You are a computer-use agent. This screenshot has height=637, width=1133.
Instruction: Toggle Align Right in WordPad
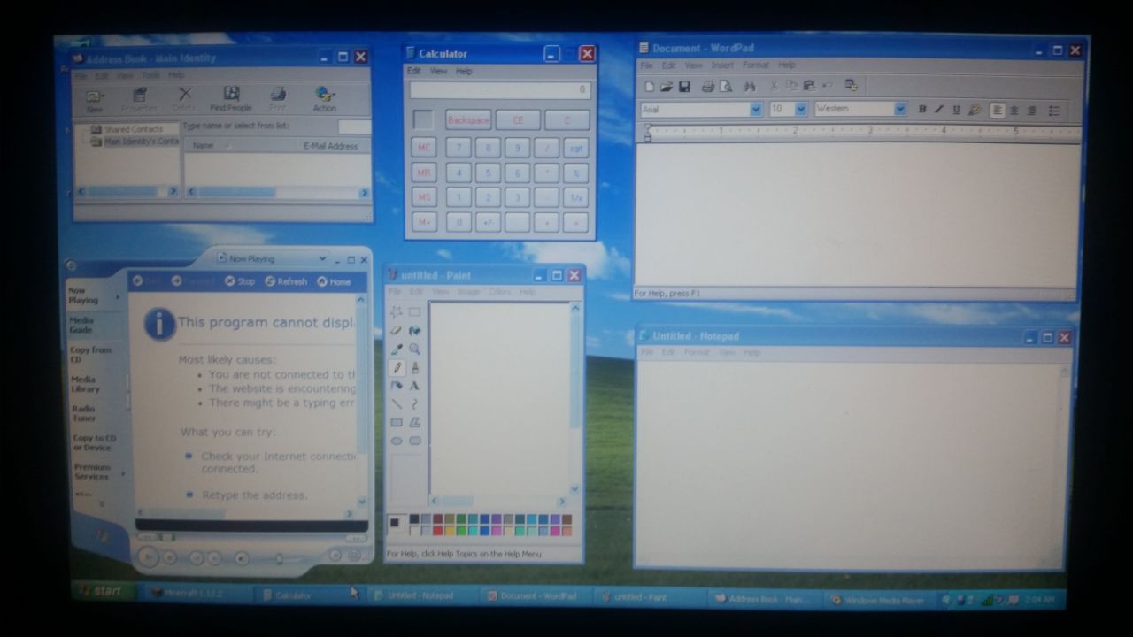(x=1031, y=110)
